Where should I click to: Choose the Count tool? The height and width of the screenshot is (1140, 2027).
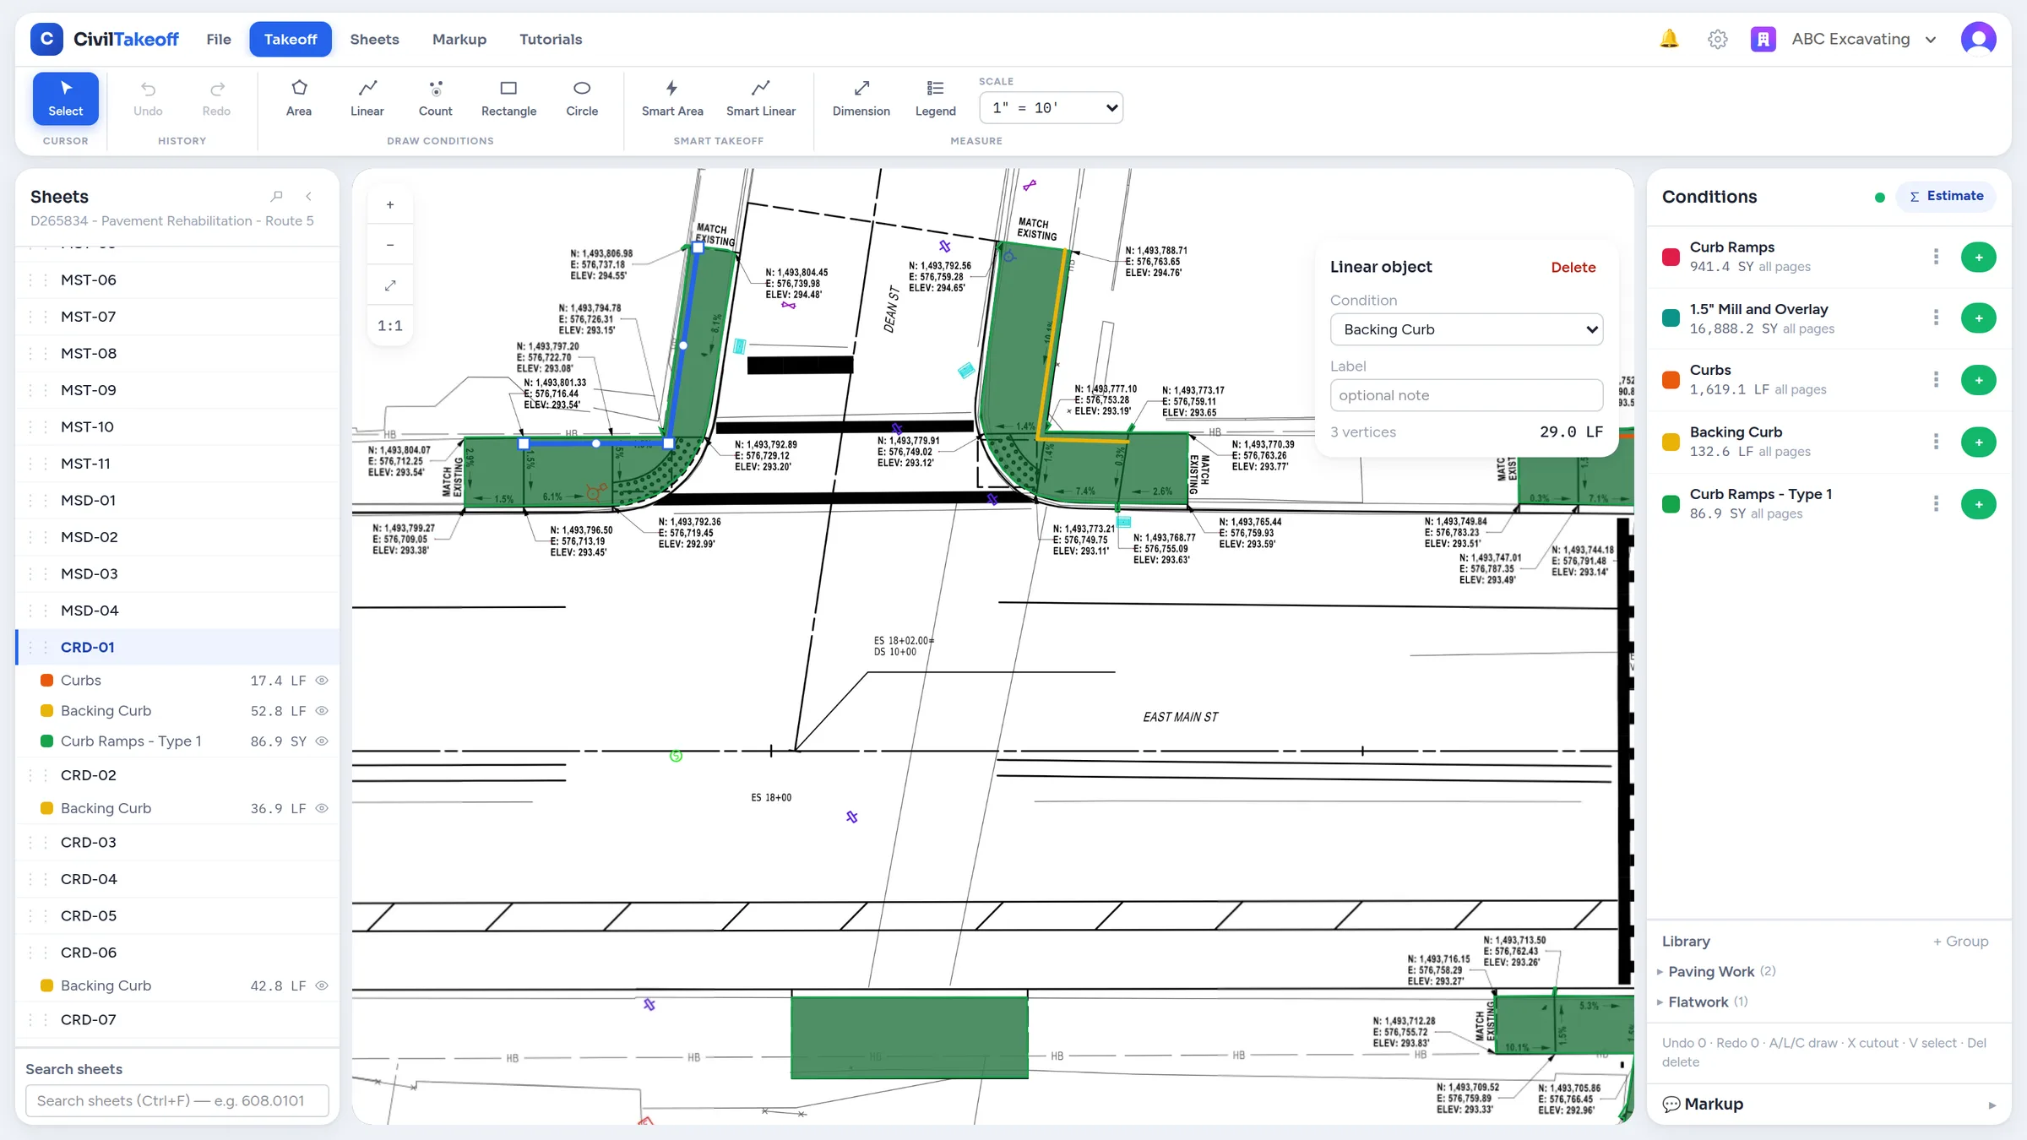[x=435, y=99]
